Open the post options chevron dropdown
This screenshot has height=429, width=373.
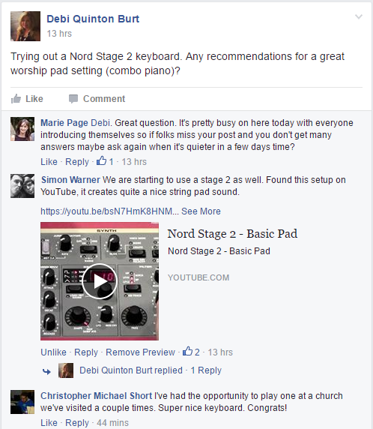coord(359,16)
